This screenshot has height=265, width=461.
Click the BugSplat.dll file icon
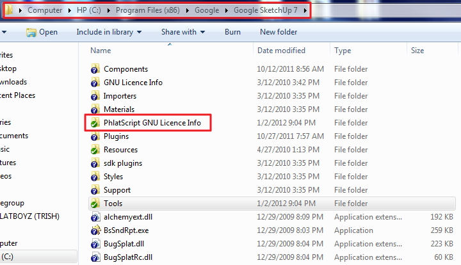coord(95,244)
